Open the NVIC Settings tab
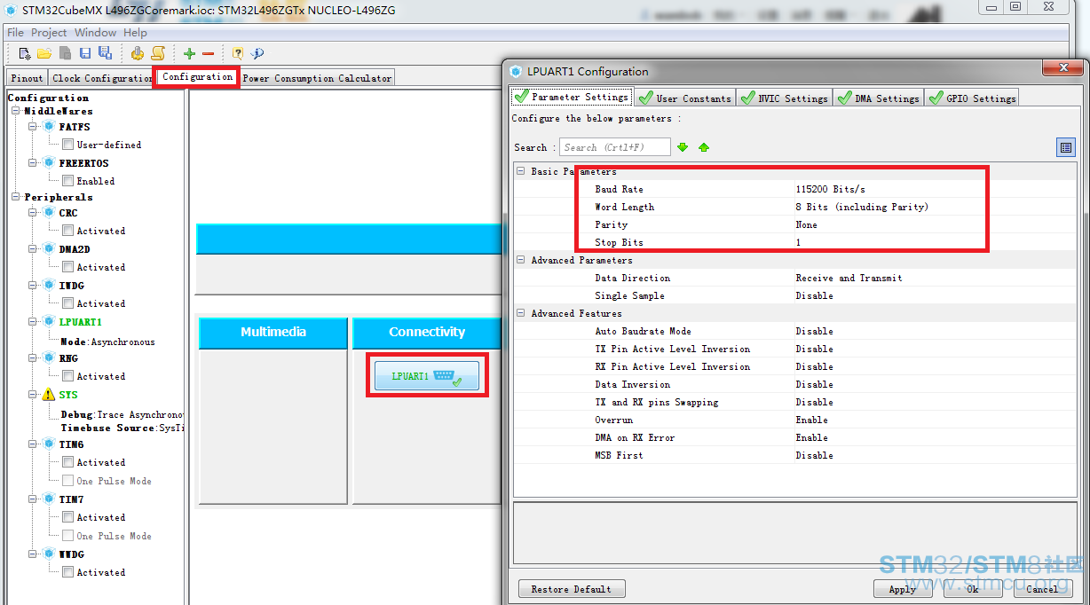Image resolution: width=1090 pixels, height=605 pixels. [x=785, y=98]
